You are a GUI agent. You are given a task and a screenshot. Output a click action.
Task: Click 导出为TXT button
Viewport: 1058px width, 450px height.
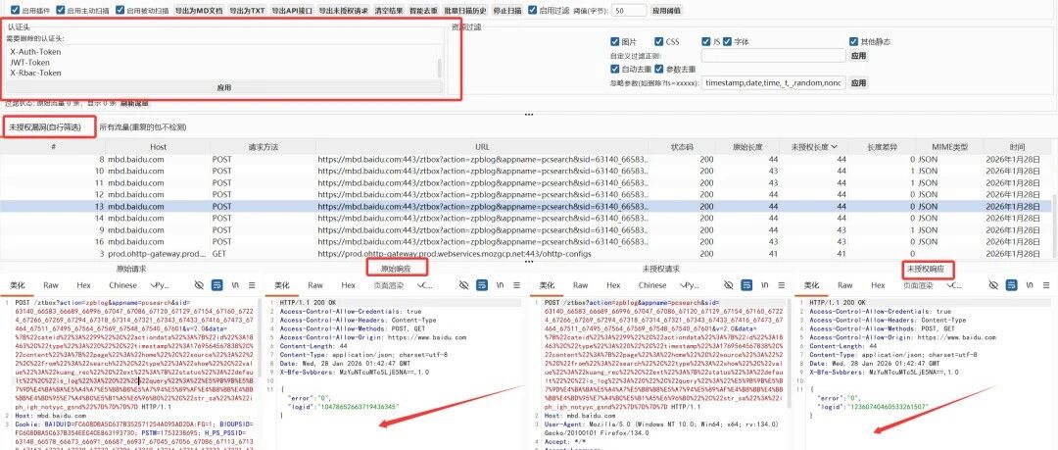247,11
